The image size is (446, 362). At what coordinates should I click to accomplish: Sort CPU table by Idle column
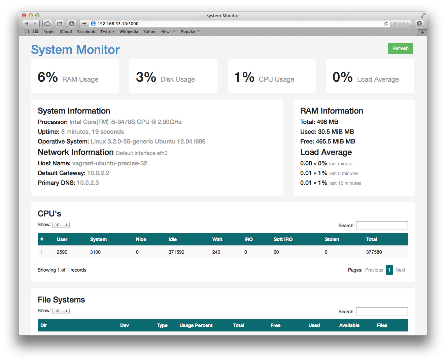click(x=173, y=239)
